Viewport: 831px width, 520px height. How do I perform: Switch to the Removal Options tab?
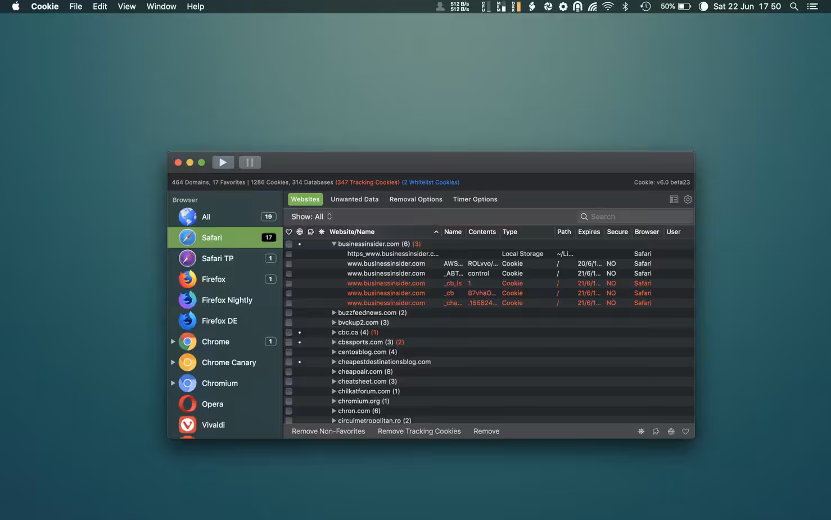[416, 199]
